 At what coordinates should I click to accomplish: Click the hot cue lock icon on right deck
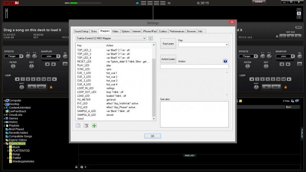coord(277,36)
